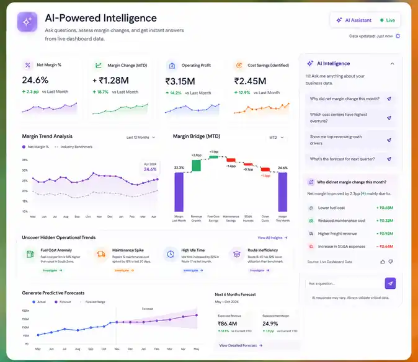Click the Source: Live Dashboard Data text
This screenshot has width=418, height=362.
coord(329,262)
